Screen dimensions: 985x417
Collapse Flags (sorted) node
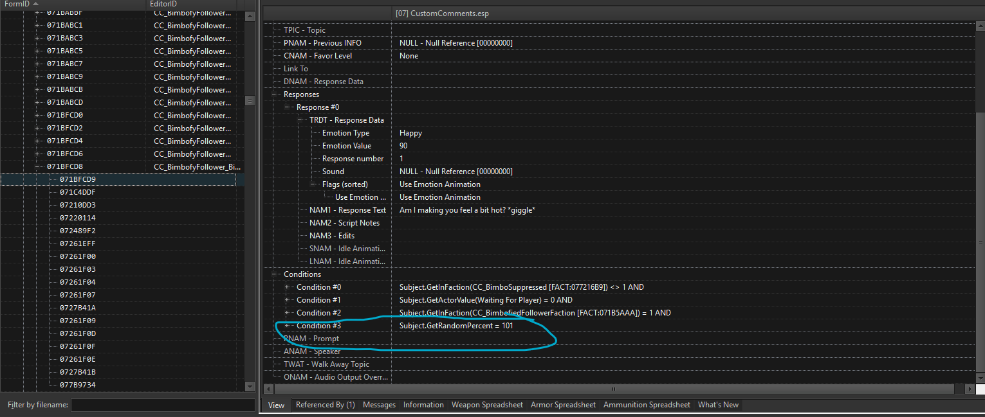click(x=313, y=184)
